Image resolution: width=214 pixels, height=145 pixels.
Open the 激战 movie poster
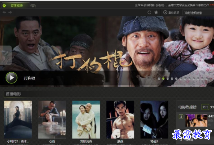coord(120,120)
